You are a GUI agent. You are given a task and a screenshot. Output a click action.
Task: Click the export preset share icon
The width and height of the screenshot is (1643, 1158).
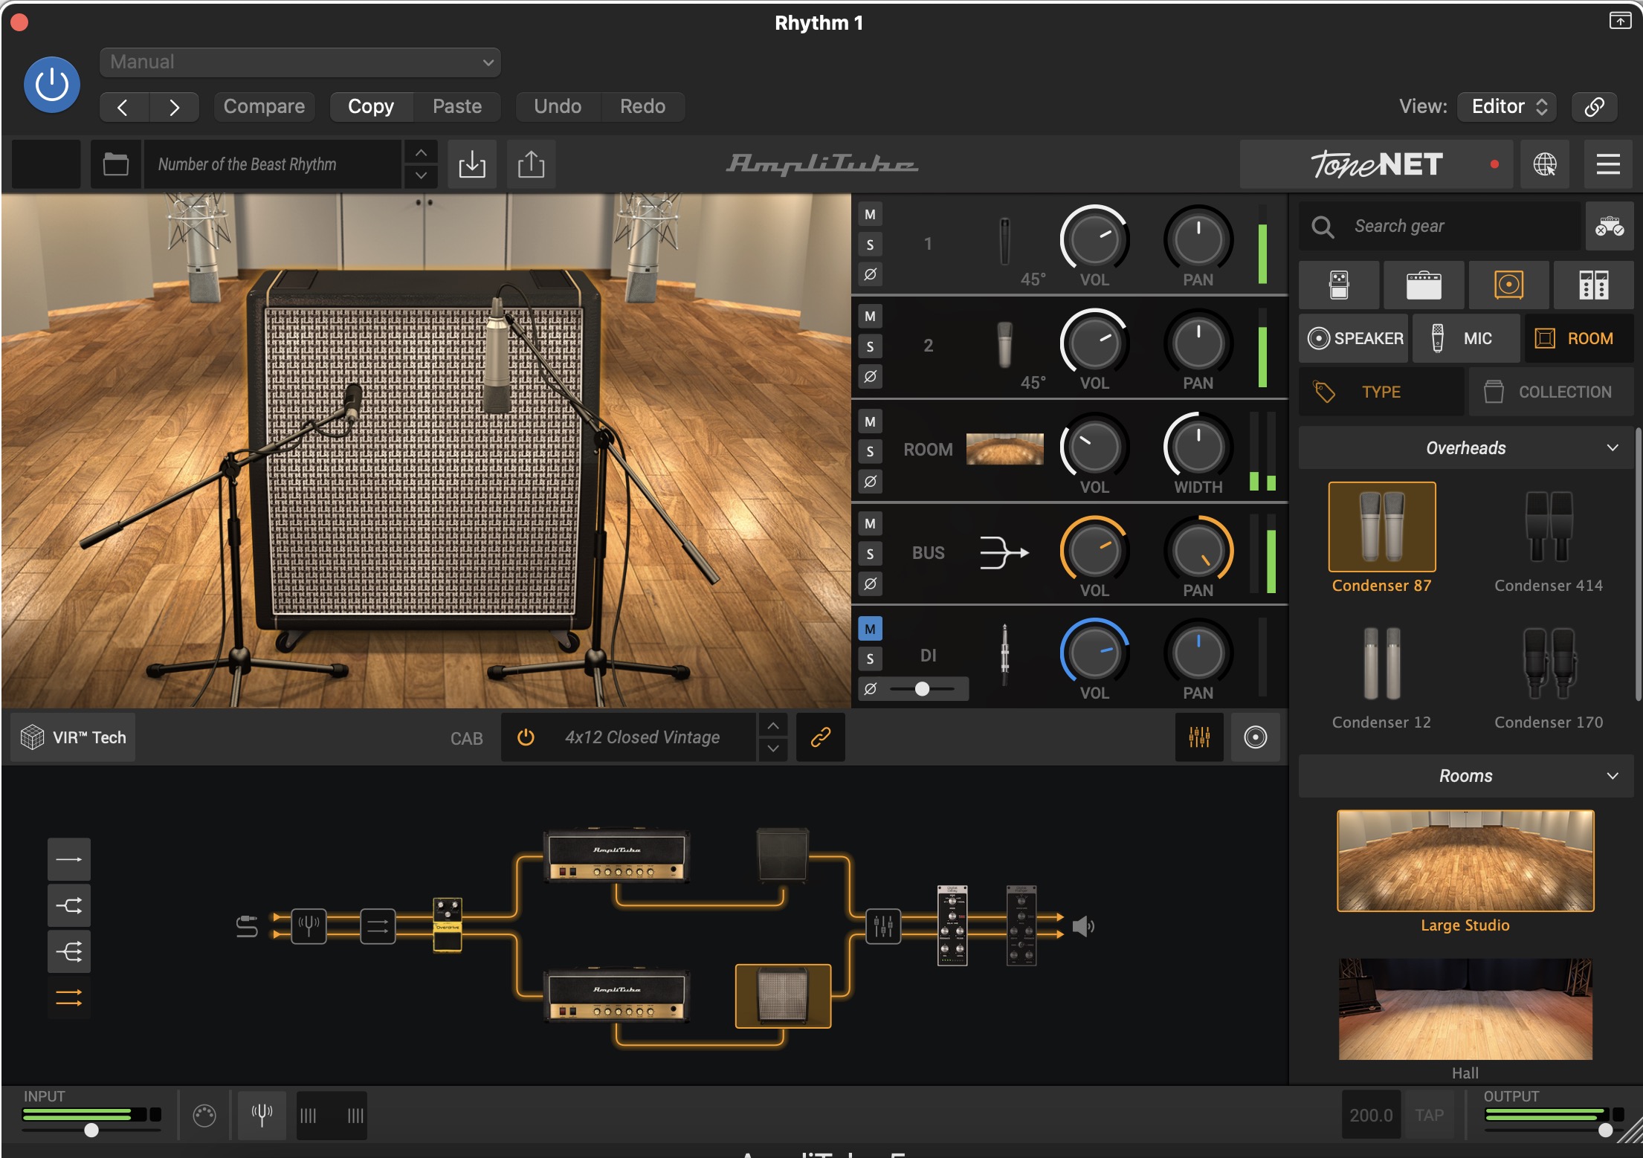531,164
